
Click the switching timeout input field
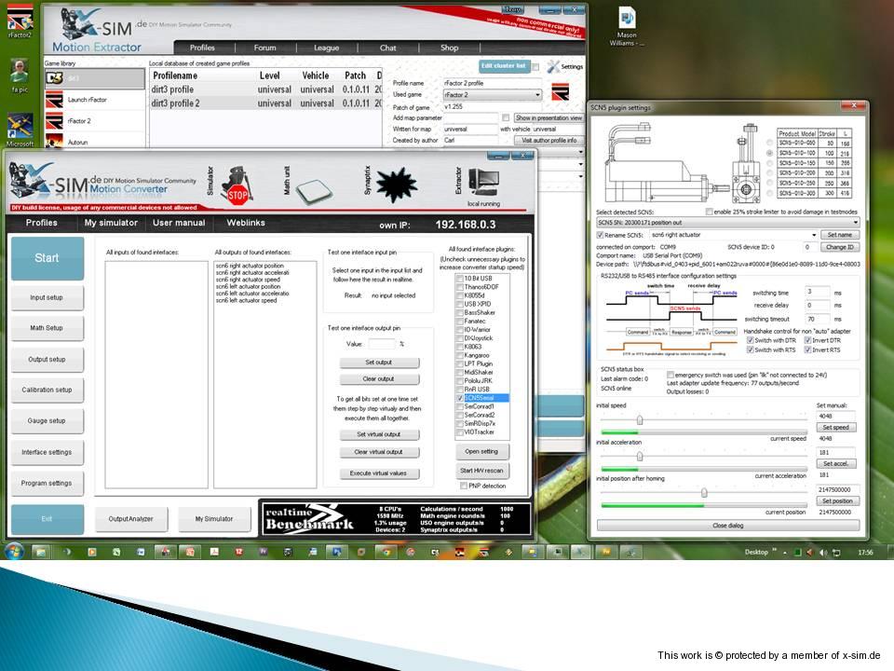[817, 319]
